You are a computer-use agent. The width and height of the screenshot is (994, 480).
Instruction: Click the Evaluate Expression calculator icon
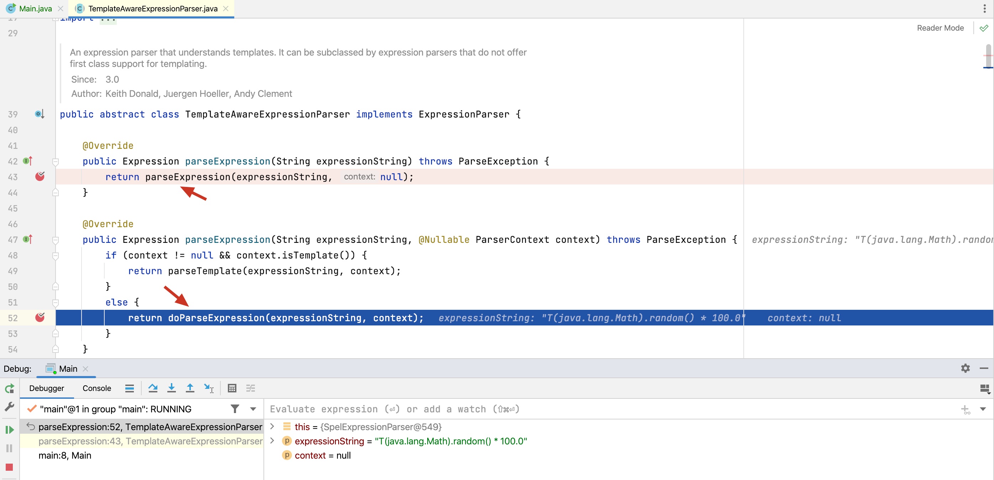[x=232, y=388]
